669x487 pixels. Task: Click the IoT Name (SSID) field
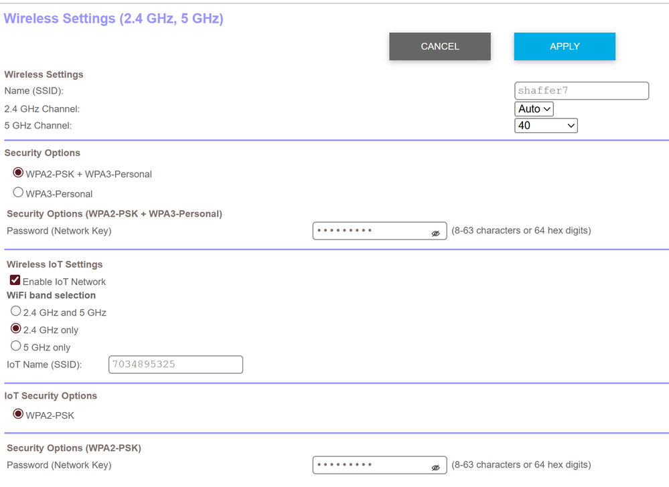175,365
